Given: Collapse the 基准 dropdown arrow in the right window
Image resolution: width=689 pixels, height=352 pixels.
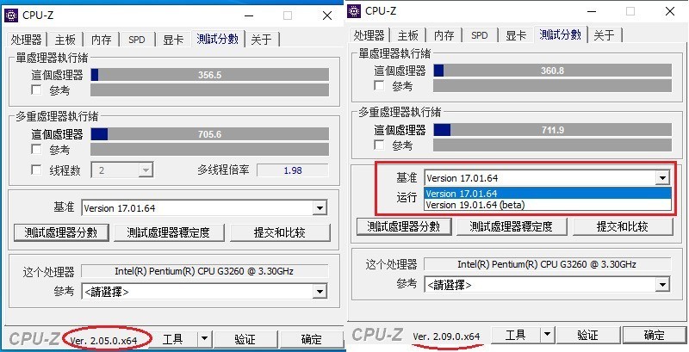Looking at the screenshot, I should (661, 178).
